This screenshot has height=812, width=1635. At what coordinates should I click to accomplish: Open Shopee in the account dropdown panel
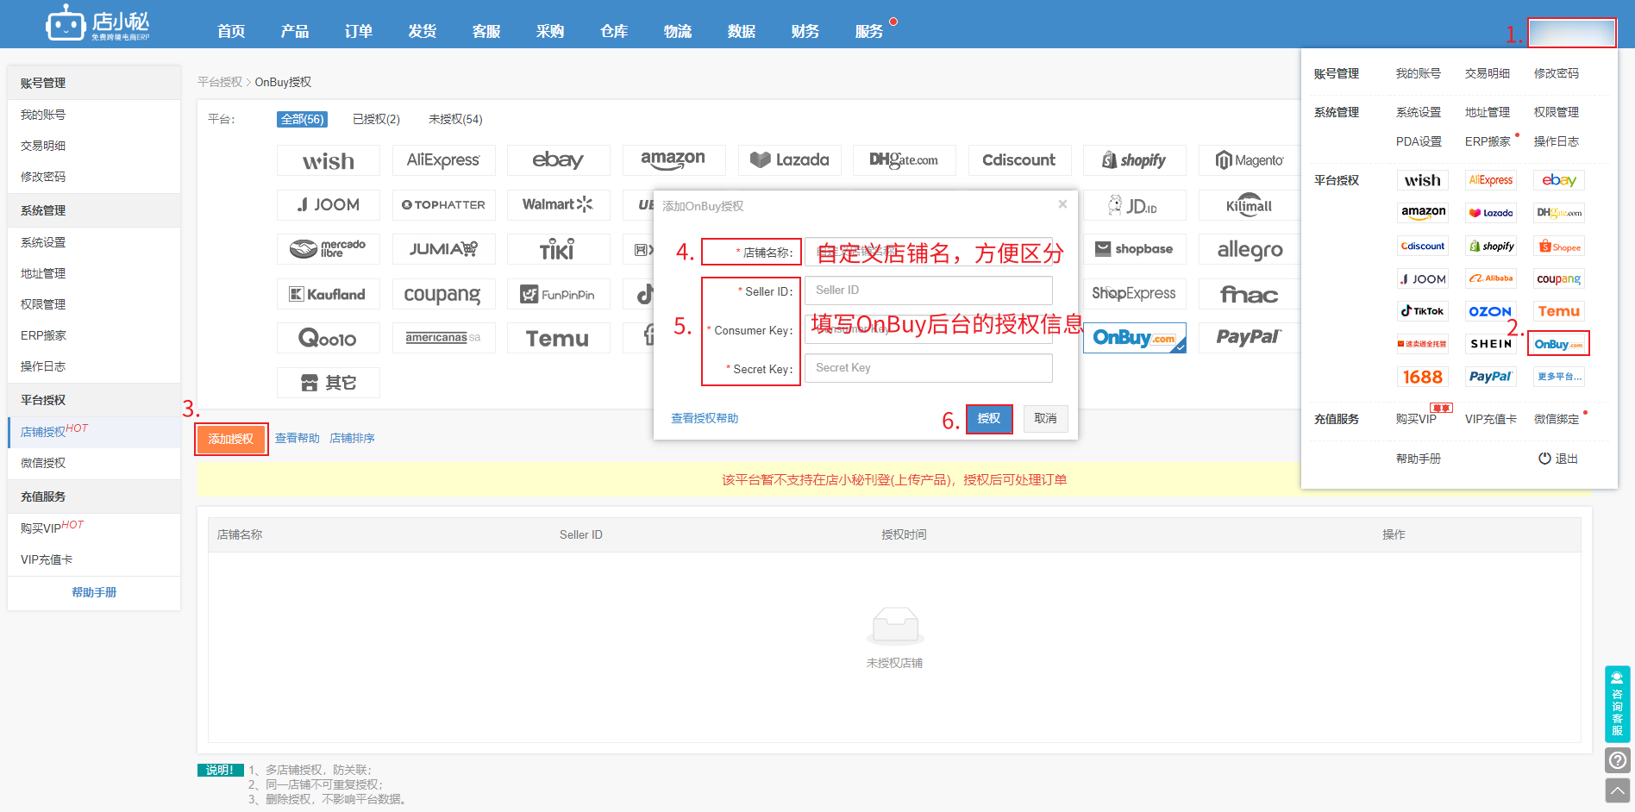tap(1559, 247)
